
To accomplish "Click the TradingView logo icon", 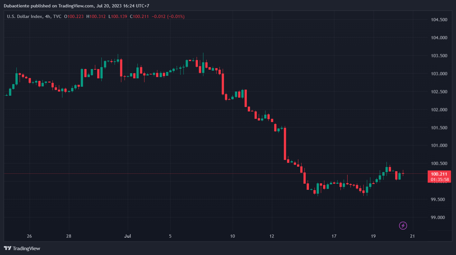I will pyautogui.click(x=8, y=248).
